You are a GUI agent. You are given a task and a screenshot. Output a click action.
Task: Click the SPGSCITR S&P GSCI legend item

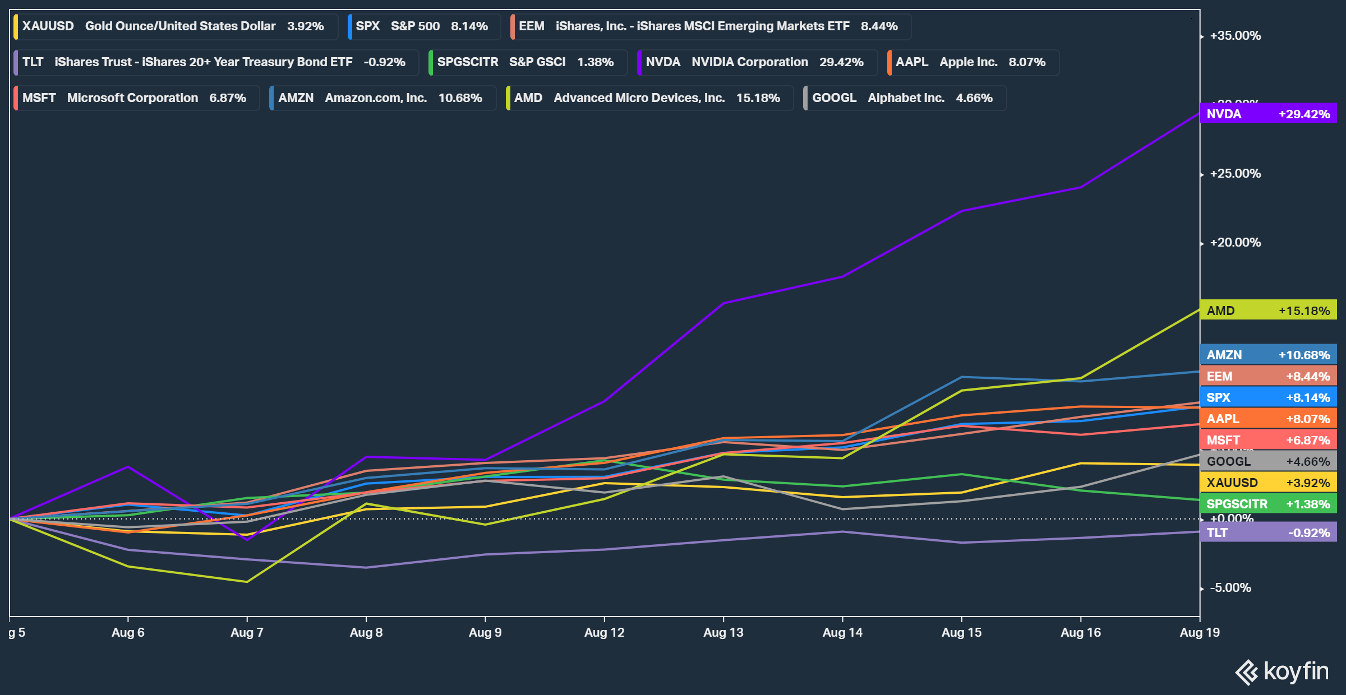point(527,62)
